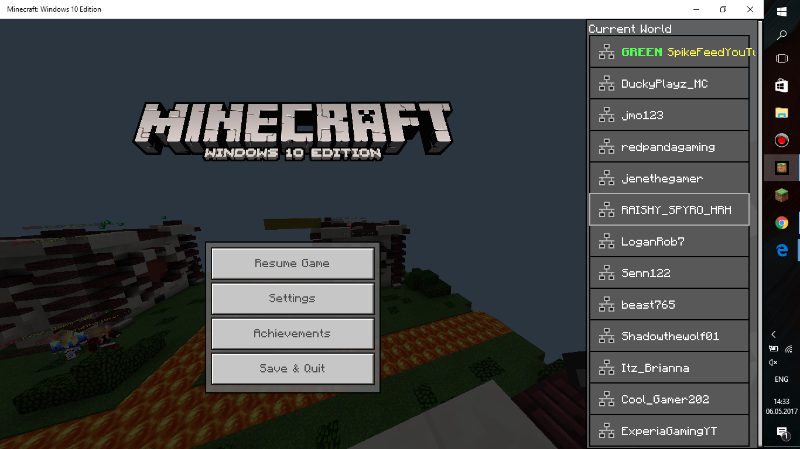This screenshot has height=449, width=800.
Task: Open the Achievements screen
Action: pos(292,334)
